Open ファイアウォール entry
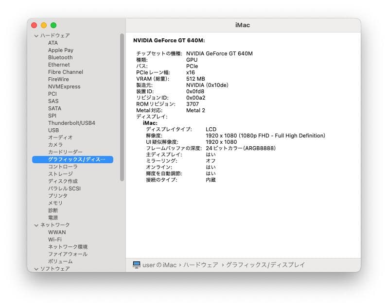 click(68, 254)
